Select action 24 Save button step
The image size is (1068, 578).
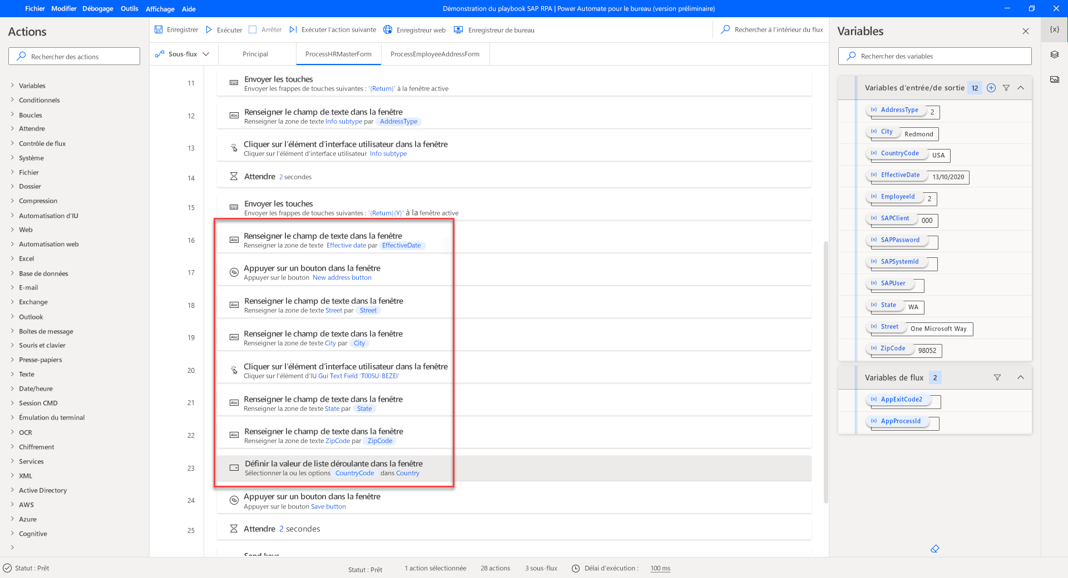tap(514, 501)
